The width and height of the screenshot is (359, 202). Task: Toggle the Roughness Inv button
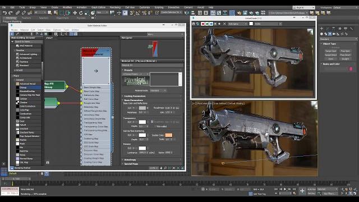point(177,108)
